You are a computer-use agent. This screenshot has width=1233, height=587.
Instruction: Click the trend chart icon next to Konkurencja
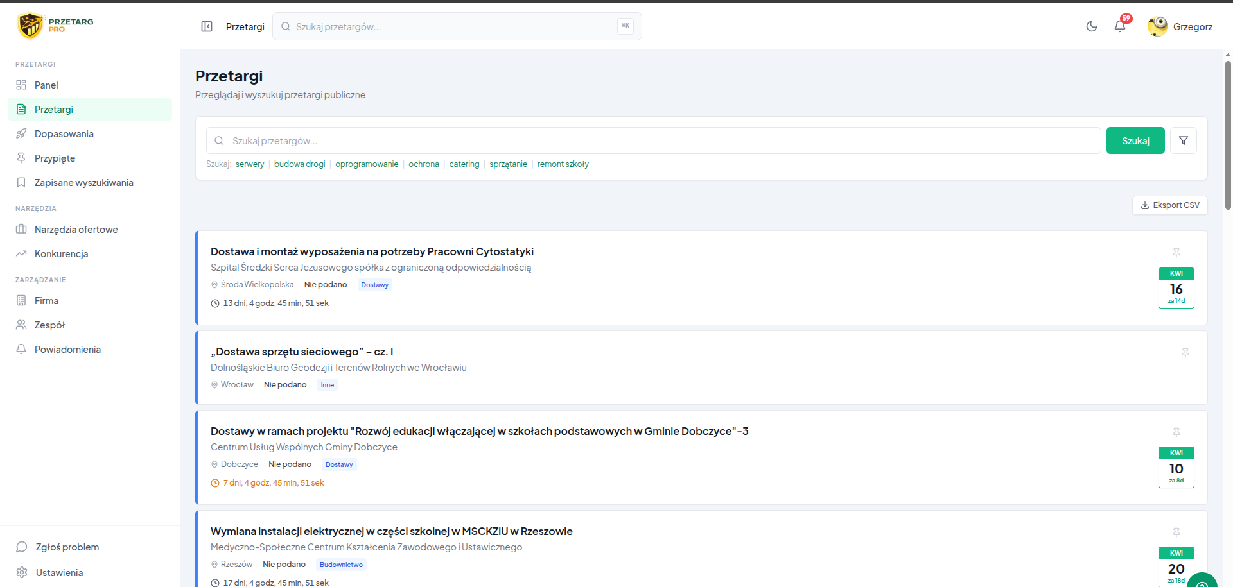[x=21, y=253]
